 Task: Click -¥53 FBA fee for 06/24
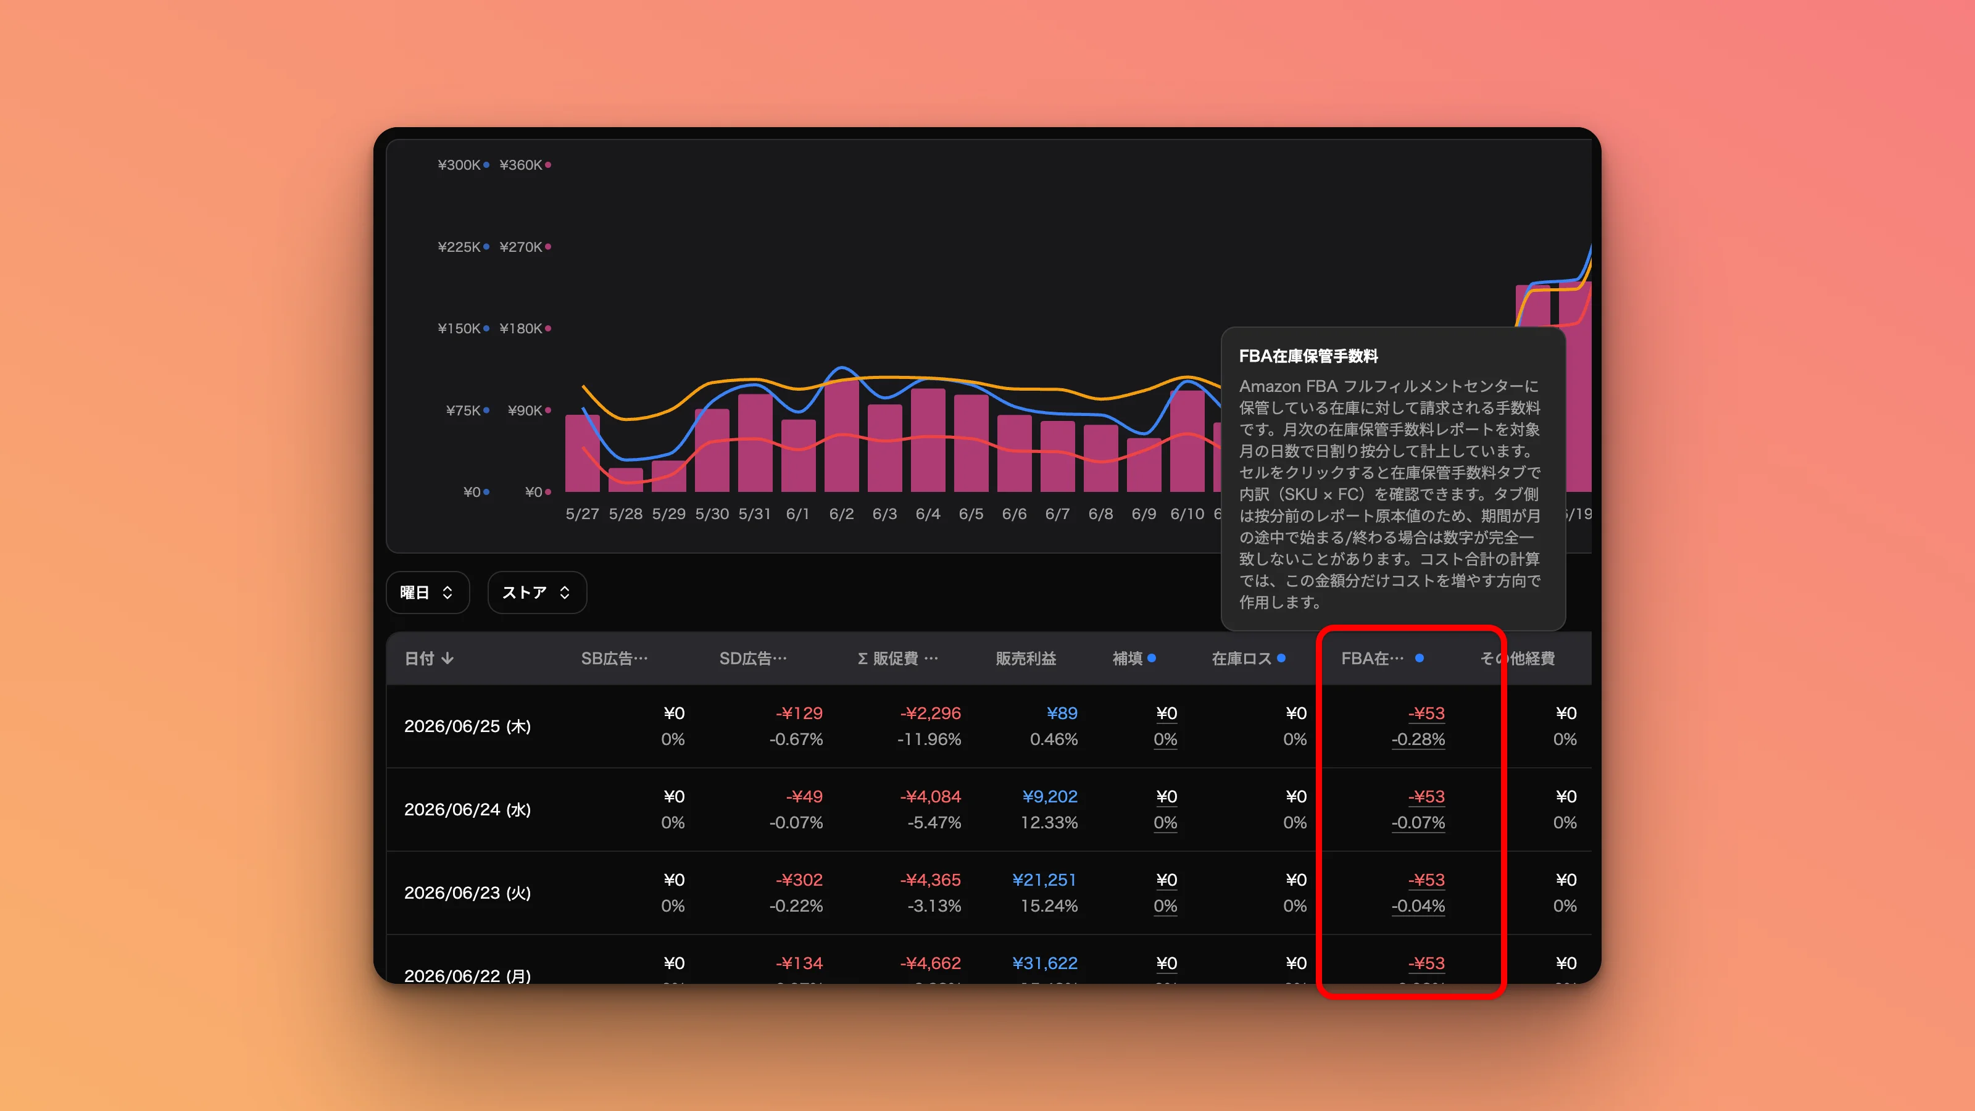click(1426, 797)
